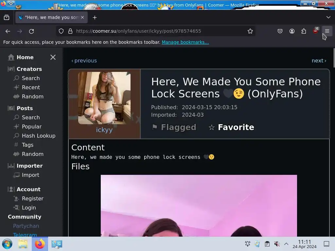Image resolution: width=335 pixels, height=251 pixels.
Task: Open Hash Lookup
Action: (39, 136)
